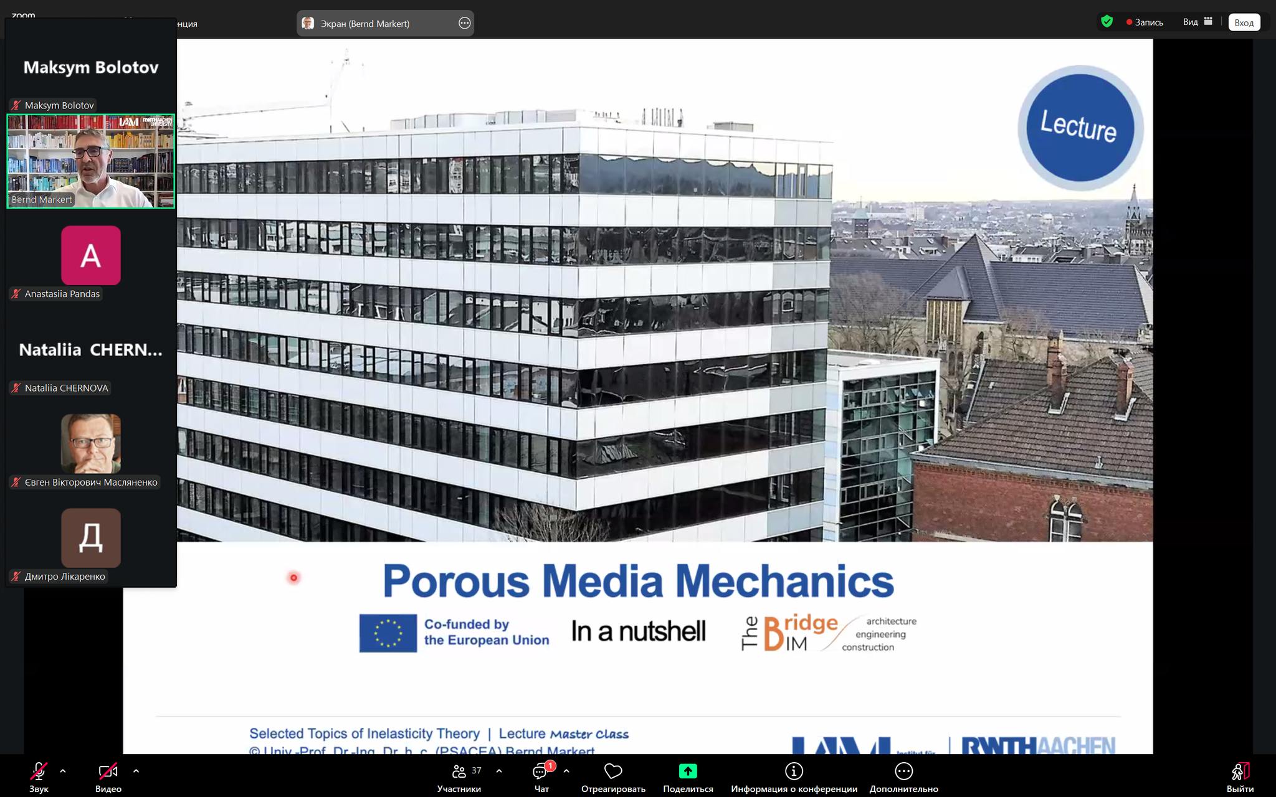Click the heart React icon
The width and height of the screenshot is (1276, 797).
[613, 771]
